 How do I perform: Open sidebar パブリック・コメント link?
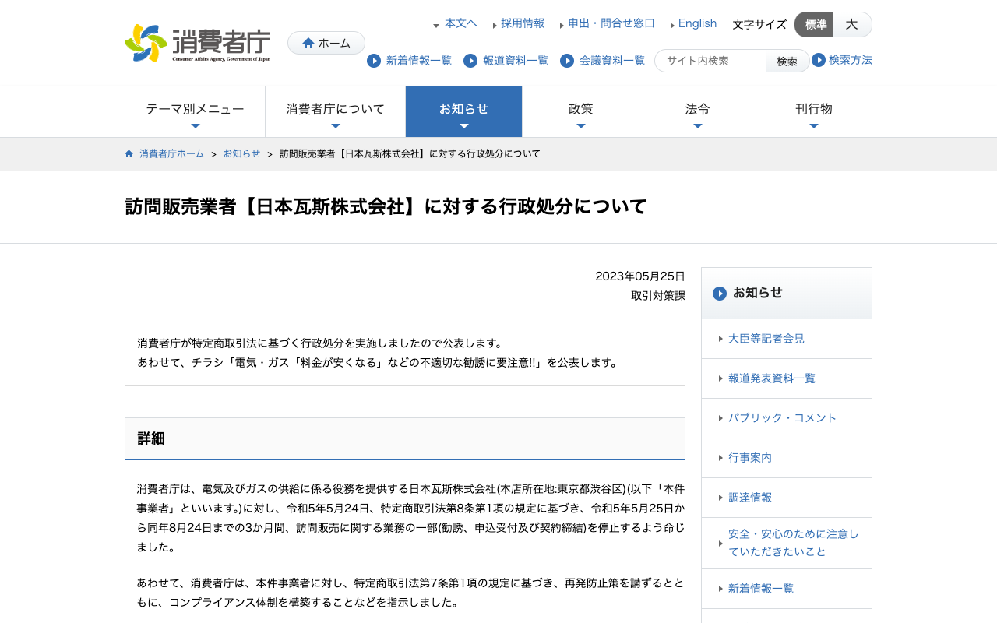point(783,418)
